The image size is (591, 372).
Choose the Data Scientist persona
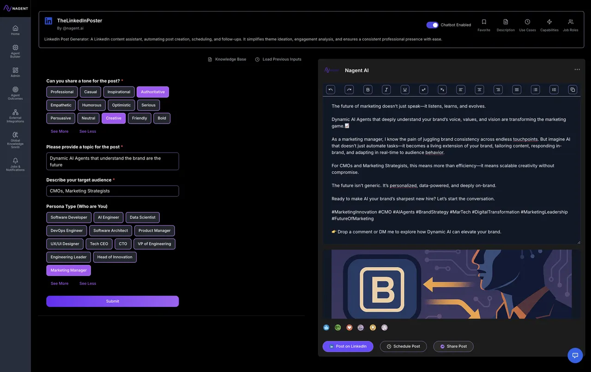[x=143, y=218]
